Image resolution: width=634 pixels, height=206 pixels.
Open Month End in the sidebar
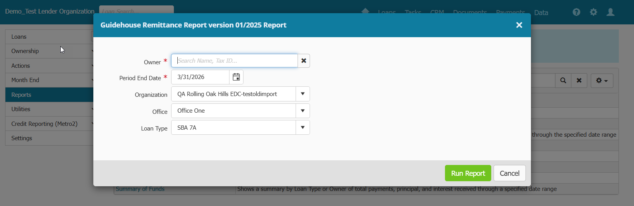pyautogui.click(x=25, y=80)
